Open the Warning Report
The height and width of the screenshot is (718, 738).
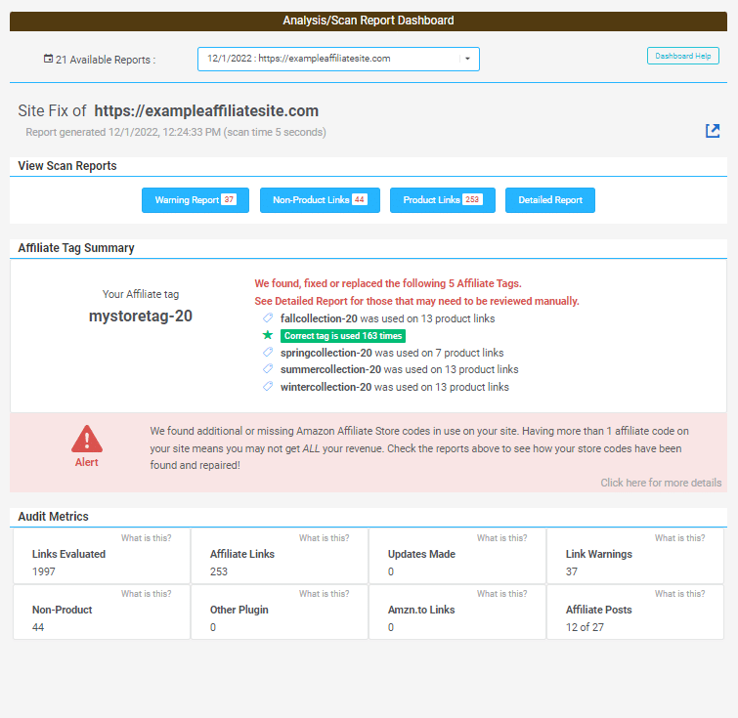tap(195, 200)
